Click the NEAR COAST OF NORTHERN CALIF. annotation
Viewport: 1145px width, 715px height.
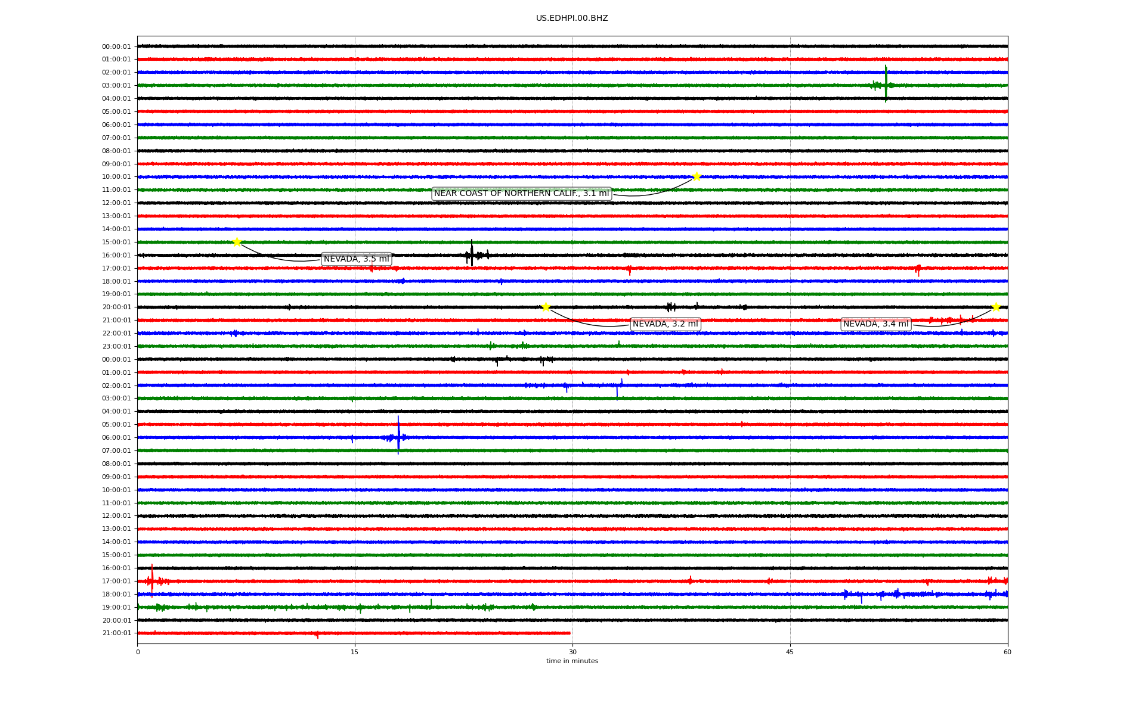coord(521,194)
